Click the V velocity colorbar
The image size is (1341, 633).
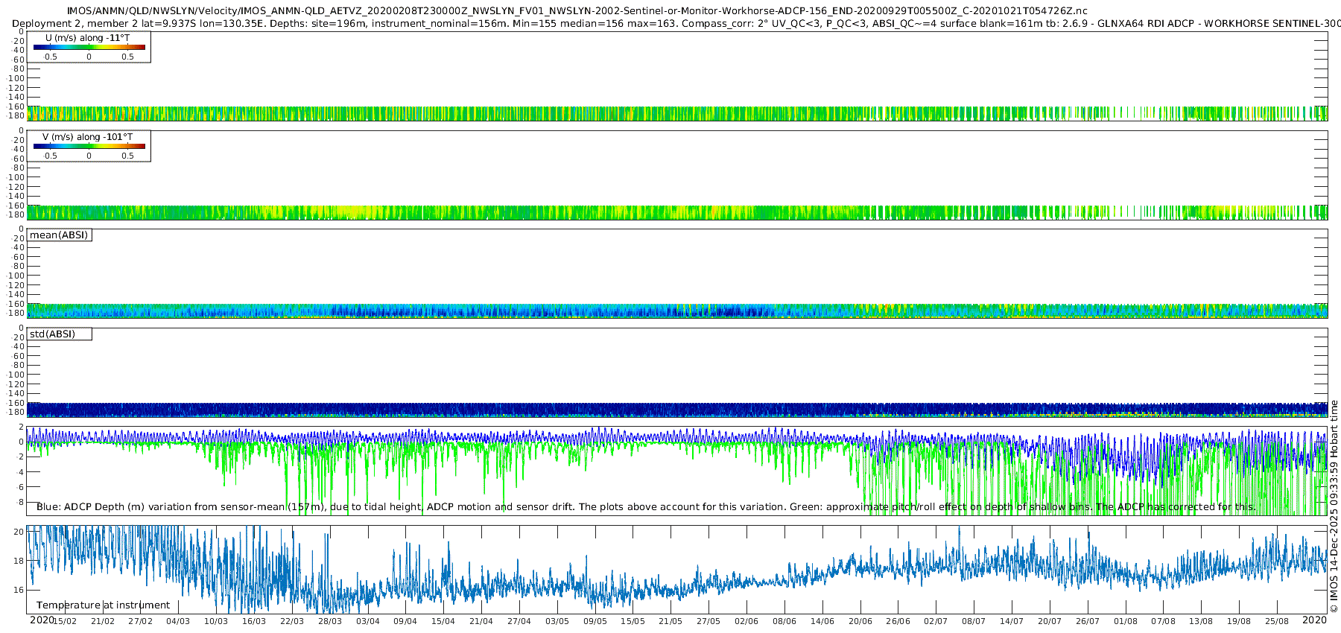(89, 146)
